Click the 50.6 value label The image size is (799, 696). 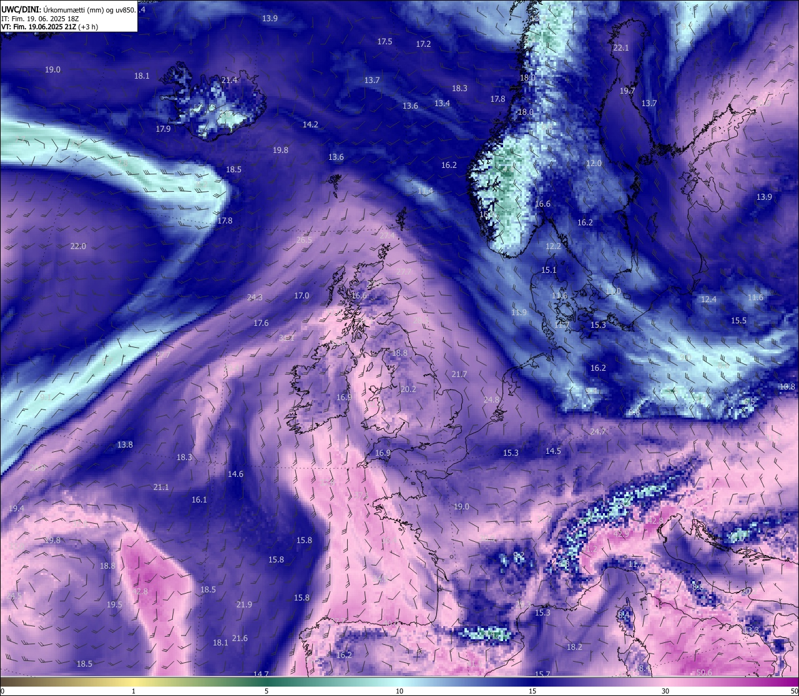click(704, 672)
